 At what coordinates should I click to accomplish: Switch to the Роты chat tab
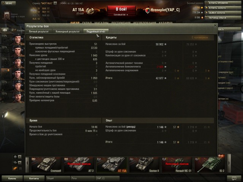click(82, 178)
